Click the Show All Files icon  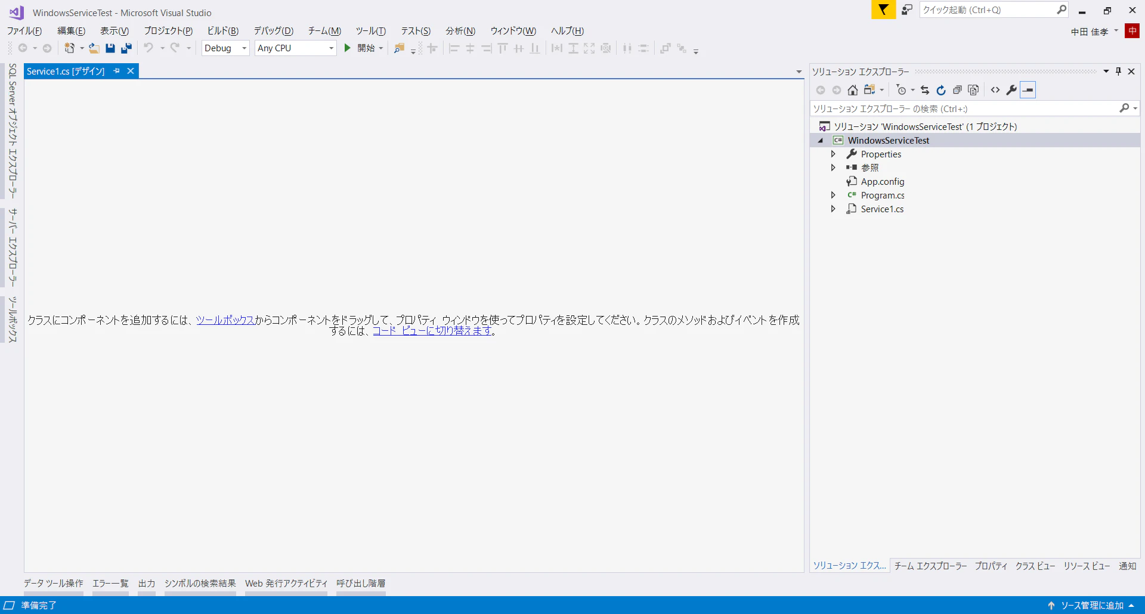tap(973, 90)
